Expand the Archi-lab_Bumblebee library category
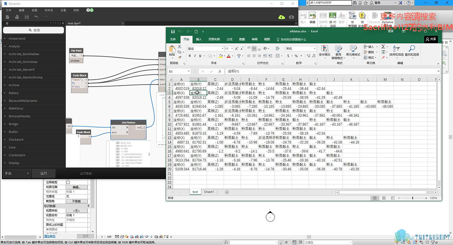Viewport: 453px width, 245px height. pyautogui.click(x=24, y=54)
